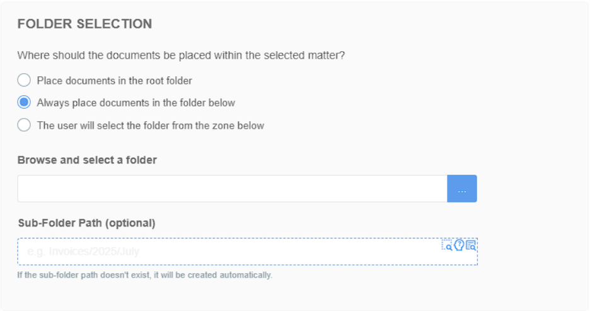This screenshot has width=590, height=311.
Task: Click the 'Sub-Folder Path (optional)' label
Action: tap(86, 223)
